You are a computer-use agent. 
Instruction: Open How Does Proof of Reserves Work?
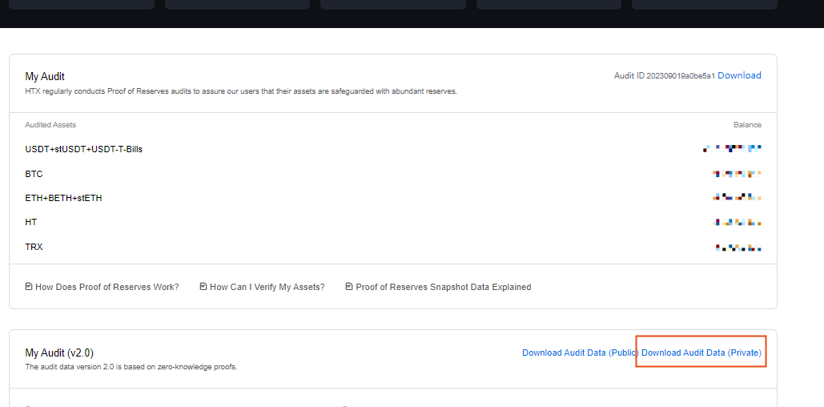[x=107, y=287]
